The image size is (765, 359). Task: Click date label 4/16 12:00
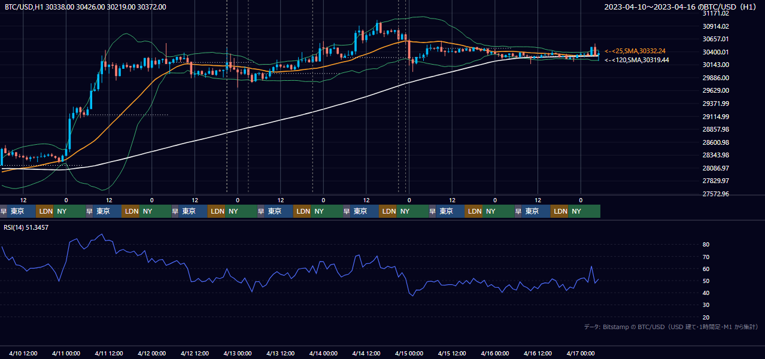538,353
